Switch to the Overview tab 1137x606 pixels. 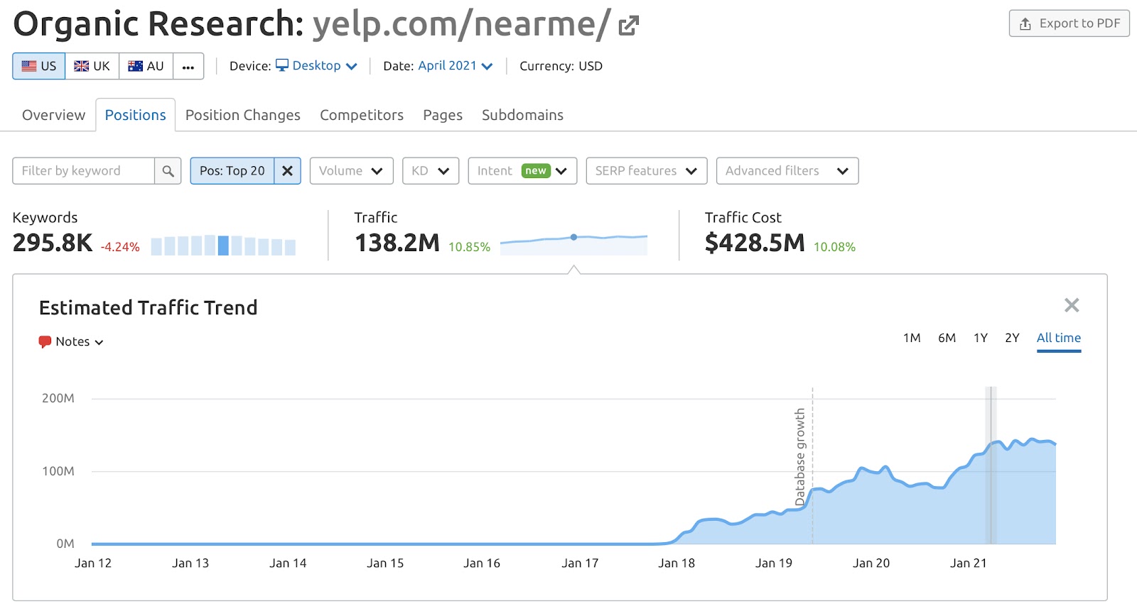click(53, 115)
